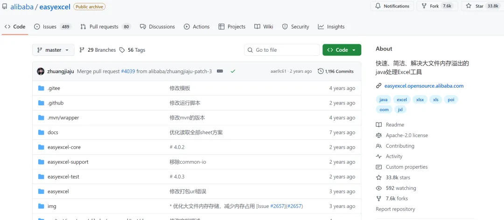The width and height of the screenshot is (504, 220).
Task: Open the Issues tab
Action: point(53,27)
